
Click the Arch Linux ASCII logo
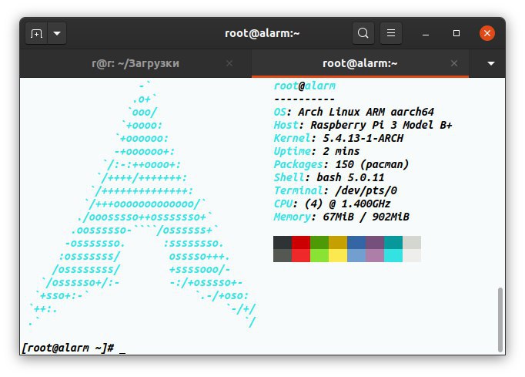point(142,204)
